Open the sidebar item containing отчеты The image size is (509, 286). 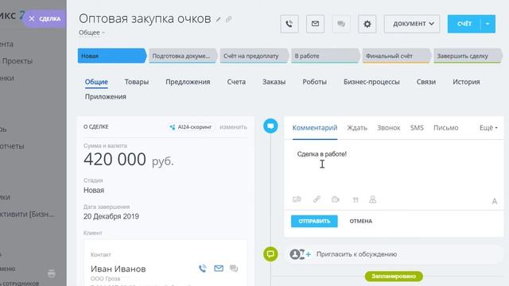click(12, 146)
